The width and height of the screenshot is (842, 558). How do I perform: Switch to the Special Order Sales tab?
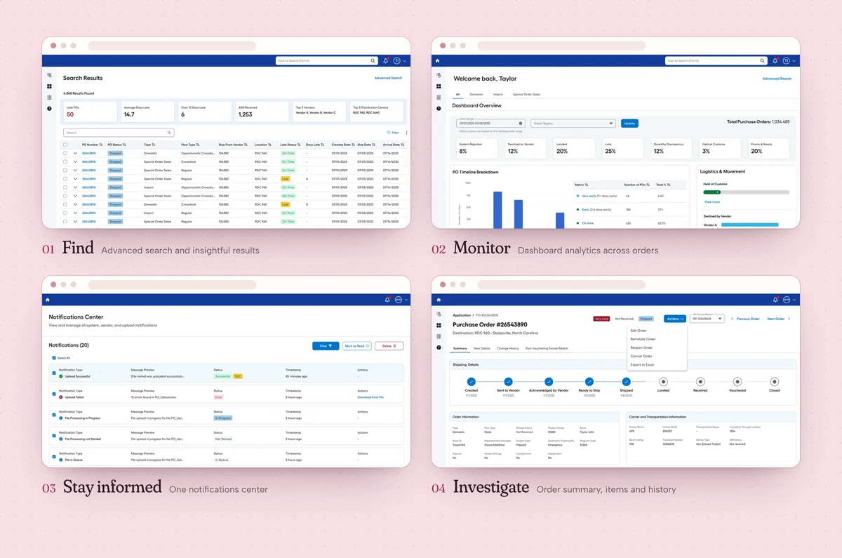[x=526, y=94]
